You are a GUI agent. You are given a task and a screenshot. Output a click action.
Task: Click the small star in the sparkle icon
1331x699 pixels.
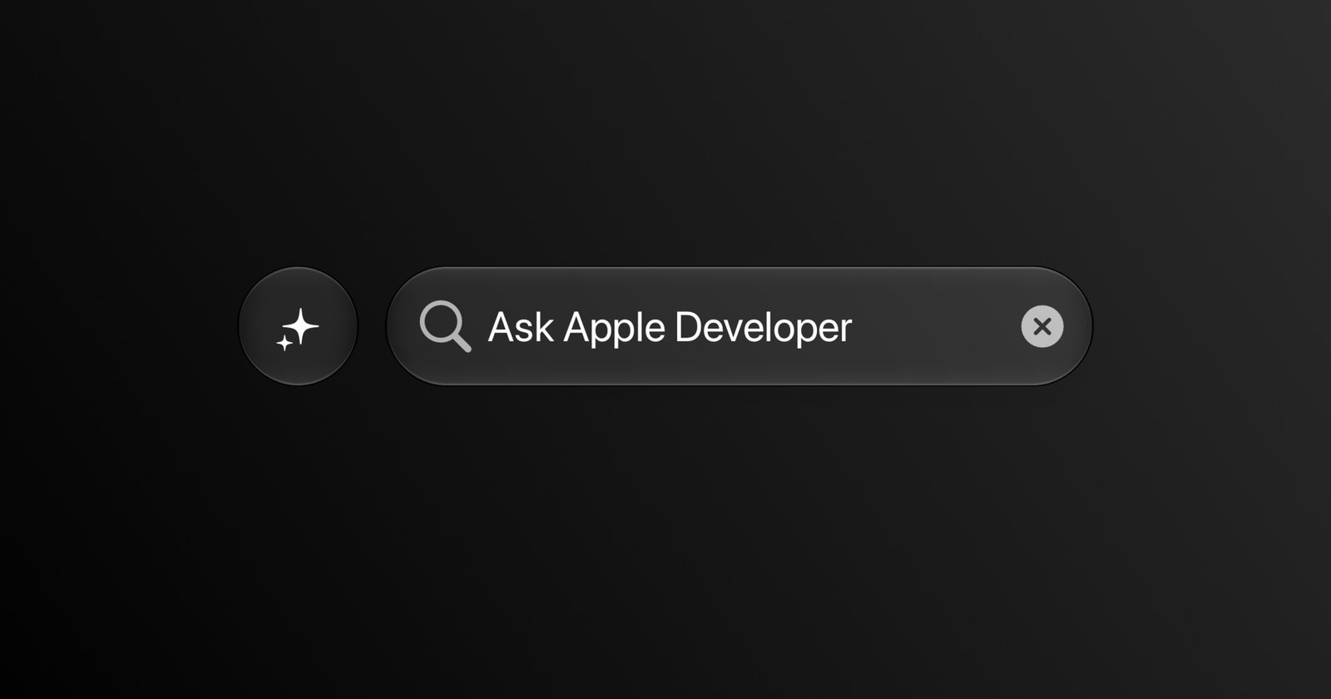[x=284, y=342]
